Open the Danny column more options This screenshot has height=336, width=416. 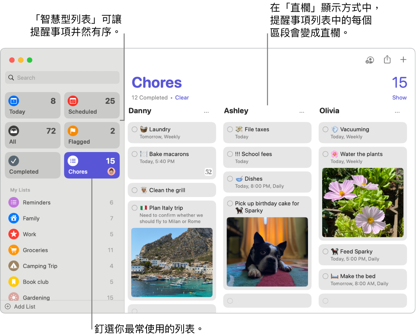207,112
